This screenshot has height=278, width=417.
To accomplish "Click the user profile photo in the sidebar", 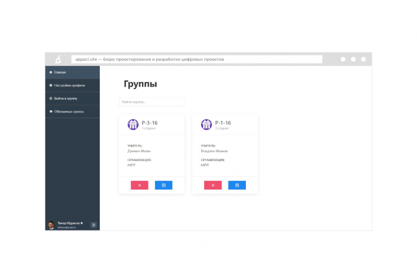I will pyautogui.click(x=51, y=225).
